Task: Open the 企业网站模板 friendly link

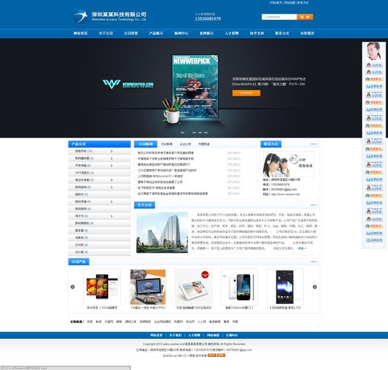Action: [162, 322]
